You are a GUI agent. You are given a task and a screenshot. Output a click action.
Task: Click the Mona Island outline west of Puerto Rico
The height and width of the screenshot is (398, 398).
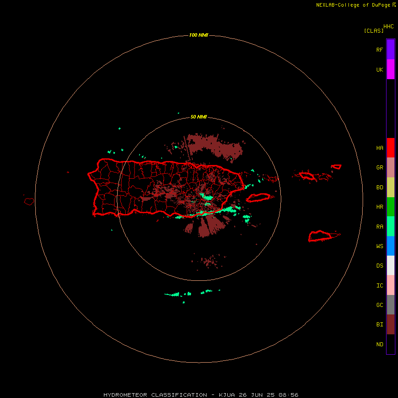click(29, 201)
